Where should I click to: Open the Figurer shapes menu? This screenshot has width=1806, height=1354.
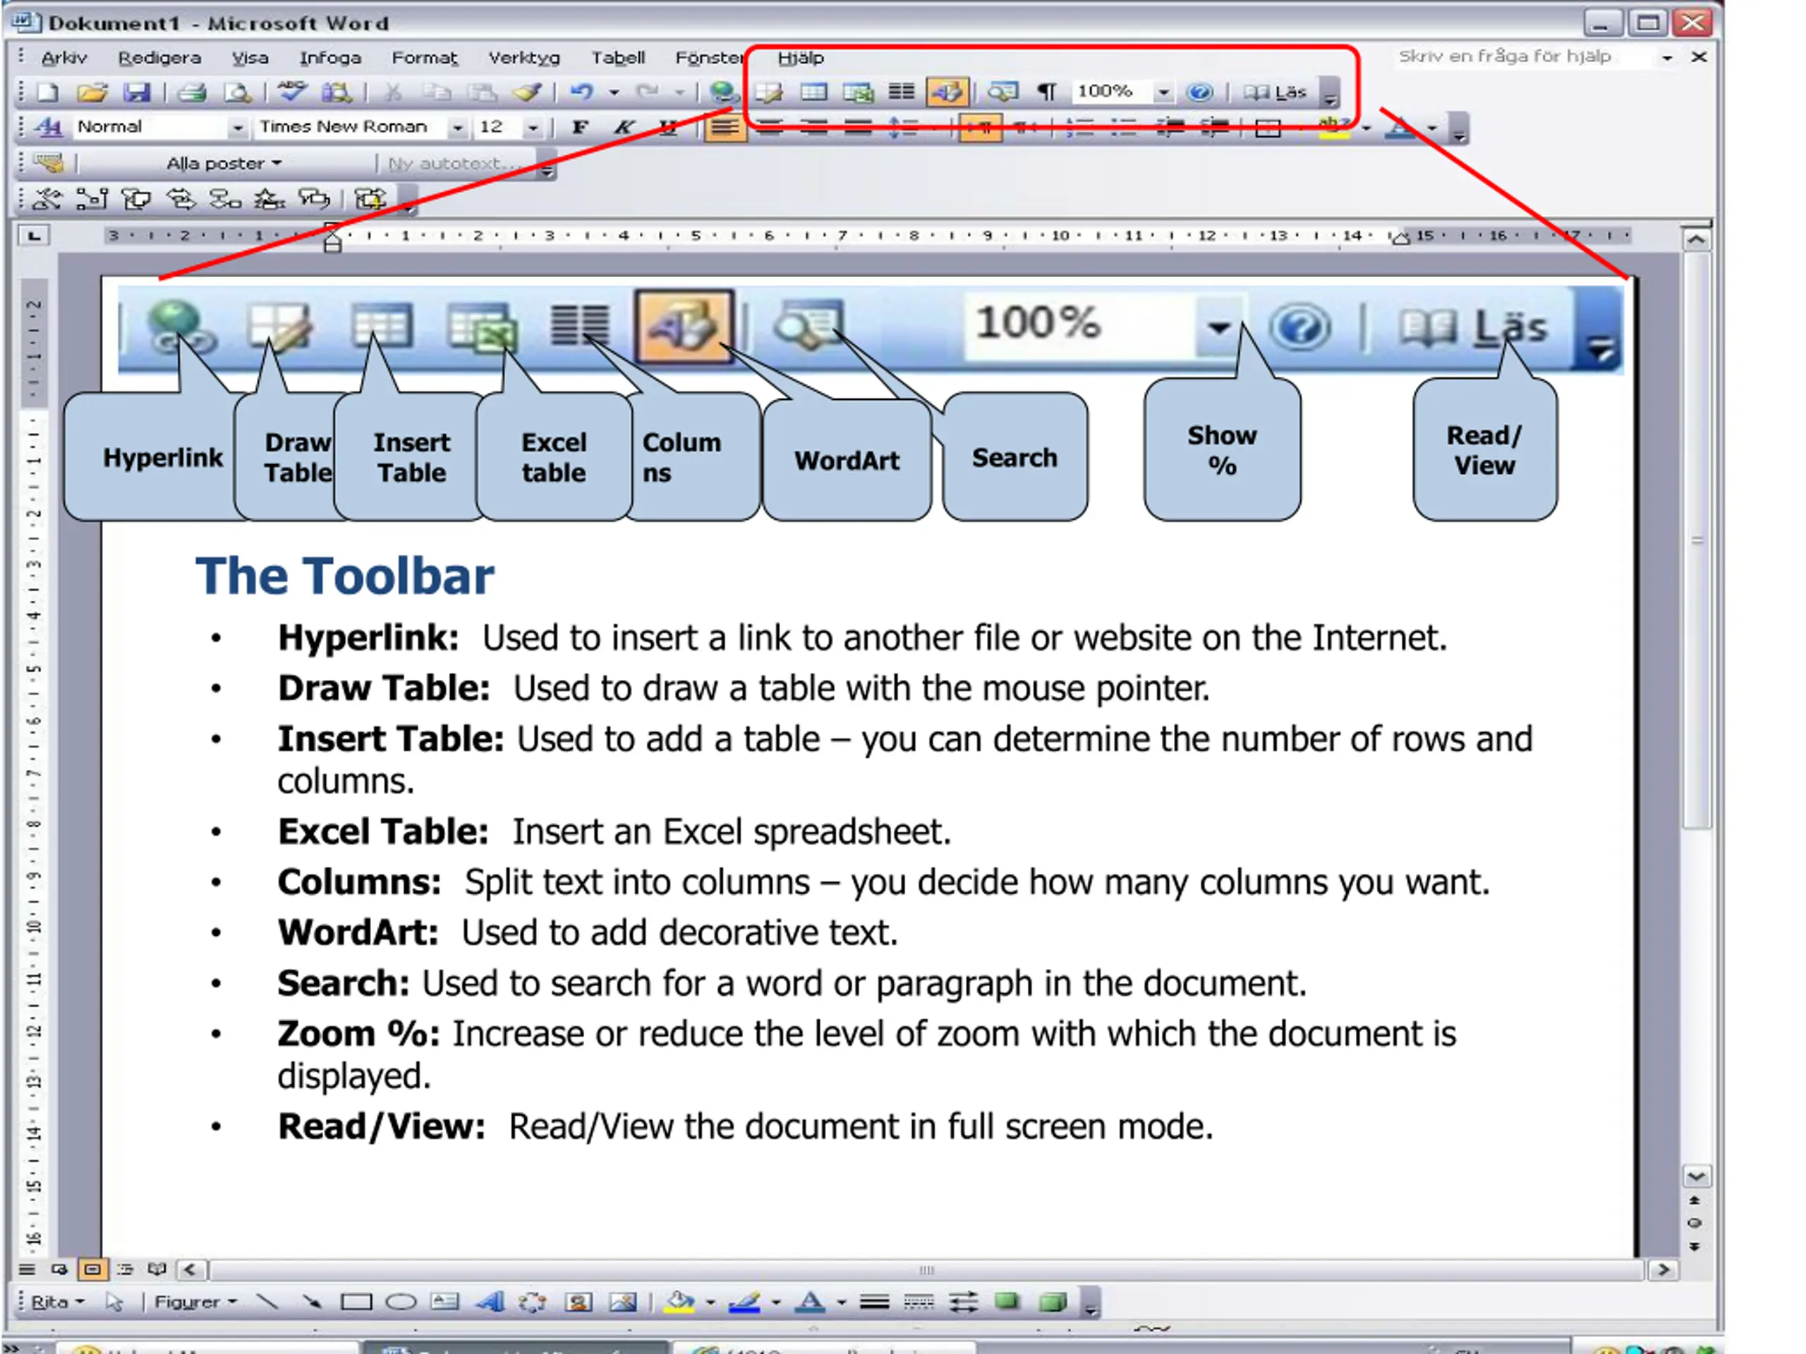pyautogui.click(x=195, y=1302)
